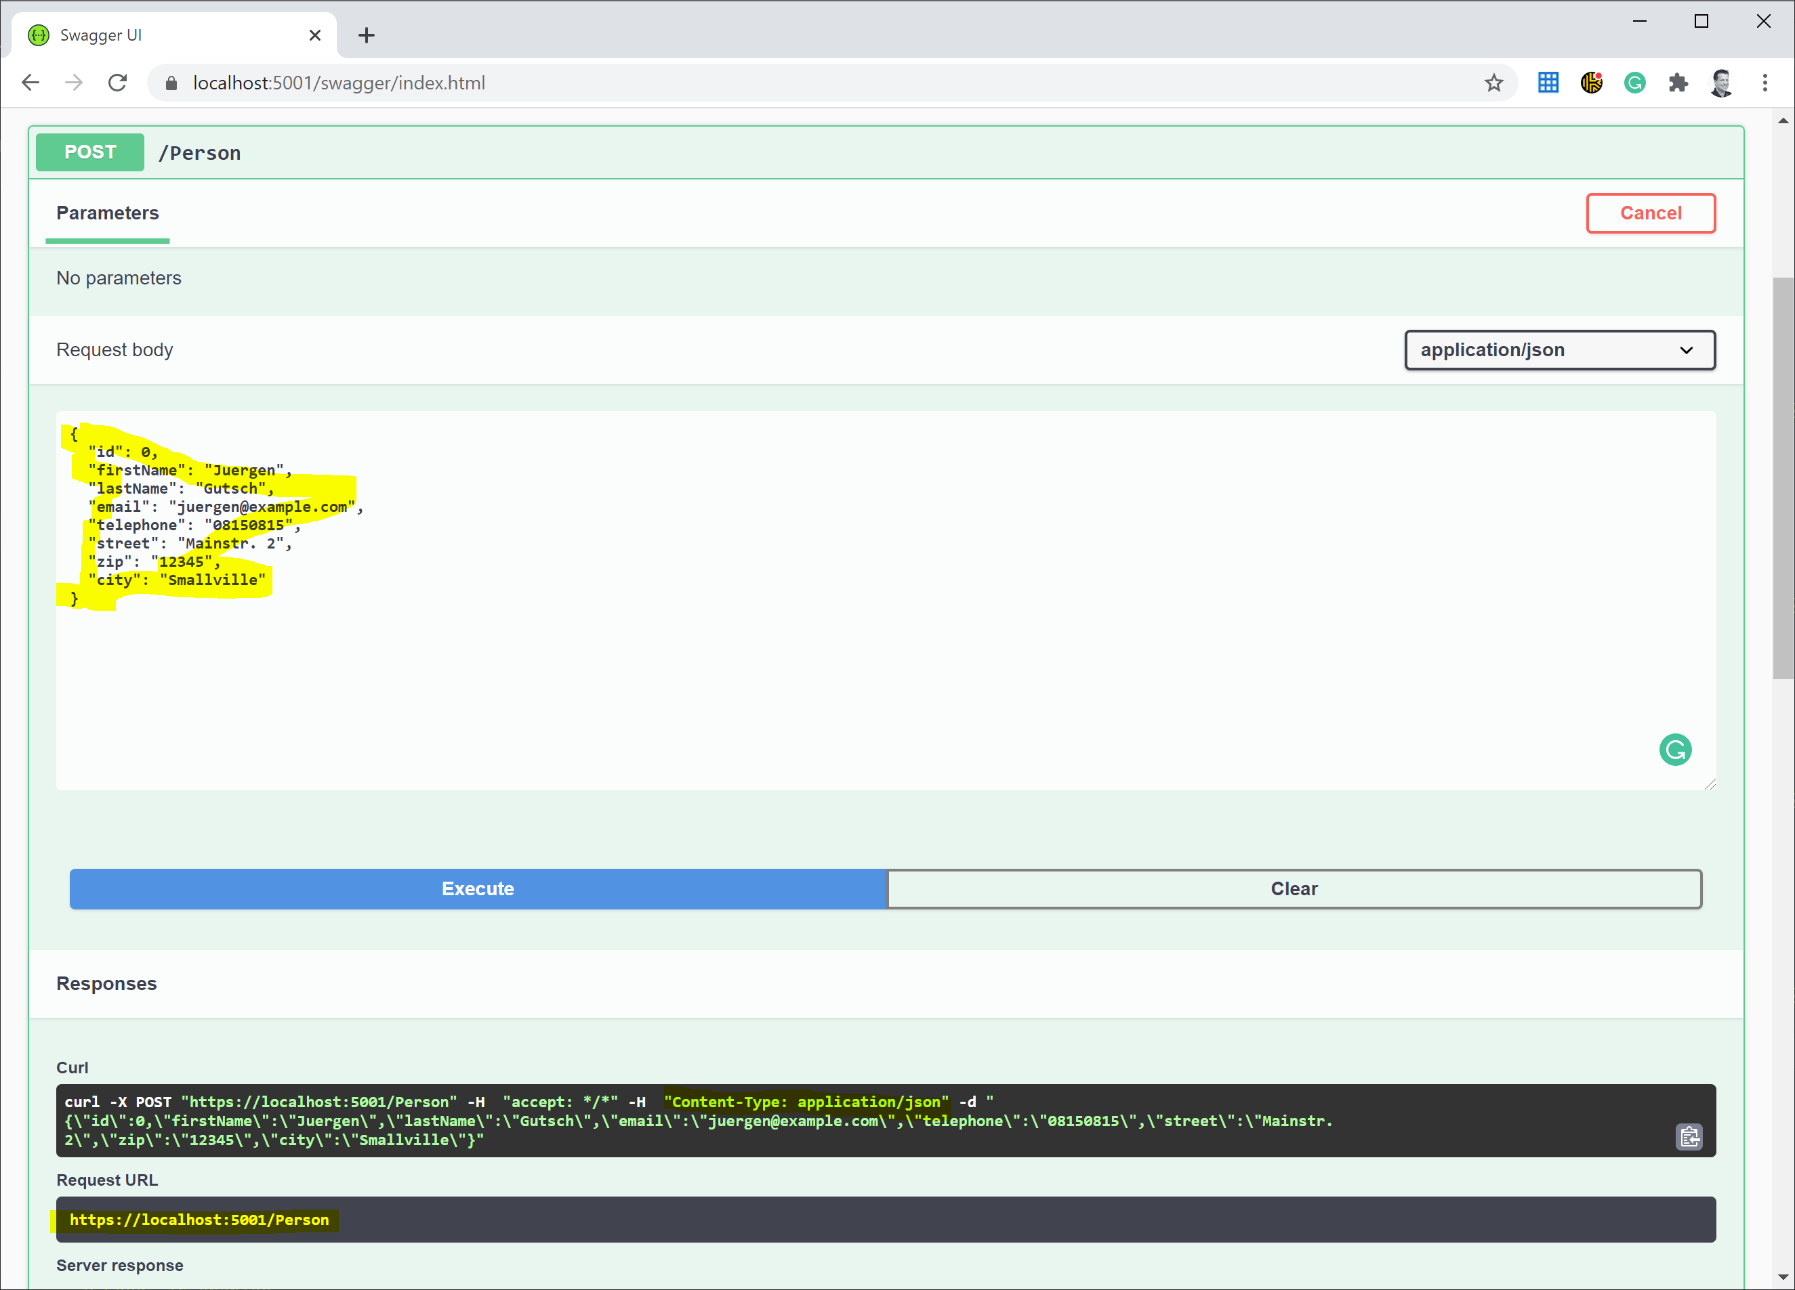Click the yellow-black circular extension icon
This screenshot has width=1795, height=1290.
coord(1591,83)
